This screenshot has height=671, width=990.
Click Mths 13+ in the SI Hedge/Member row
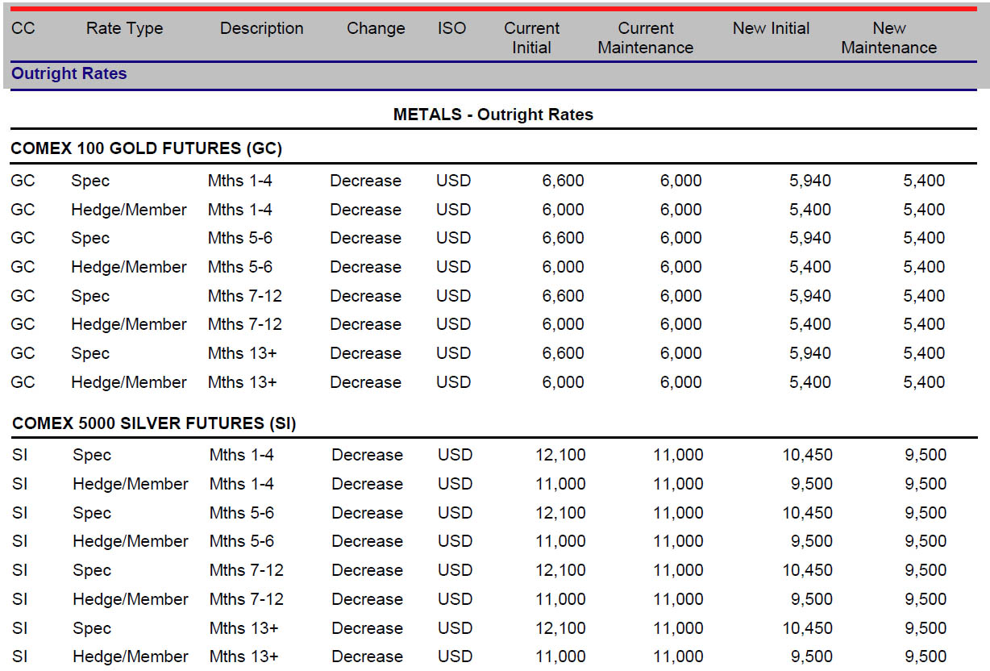point(244,656)
